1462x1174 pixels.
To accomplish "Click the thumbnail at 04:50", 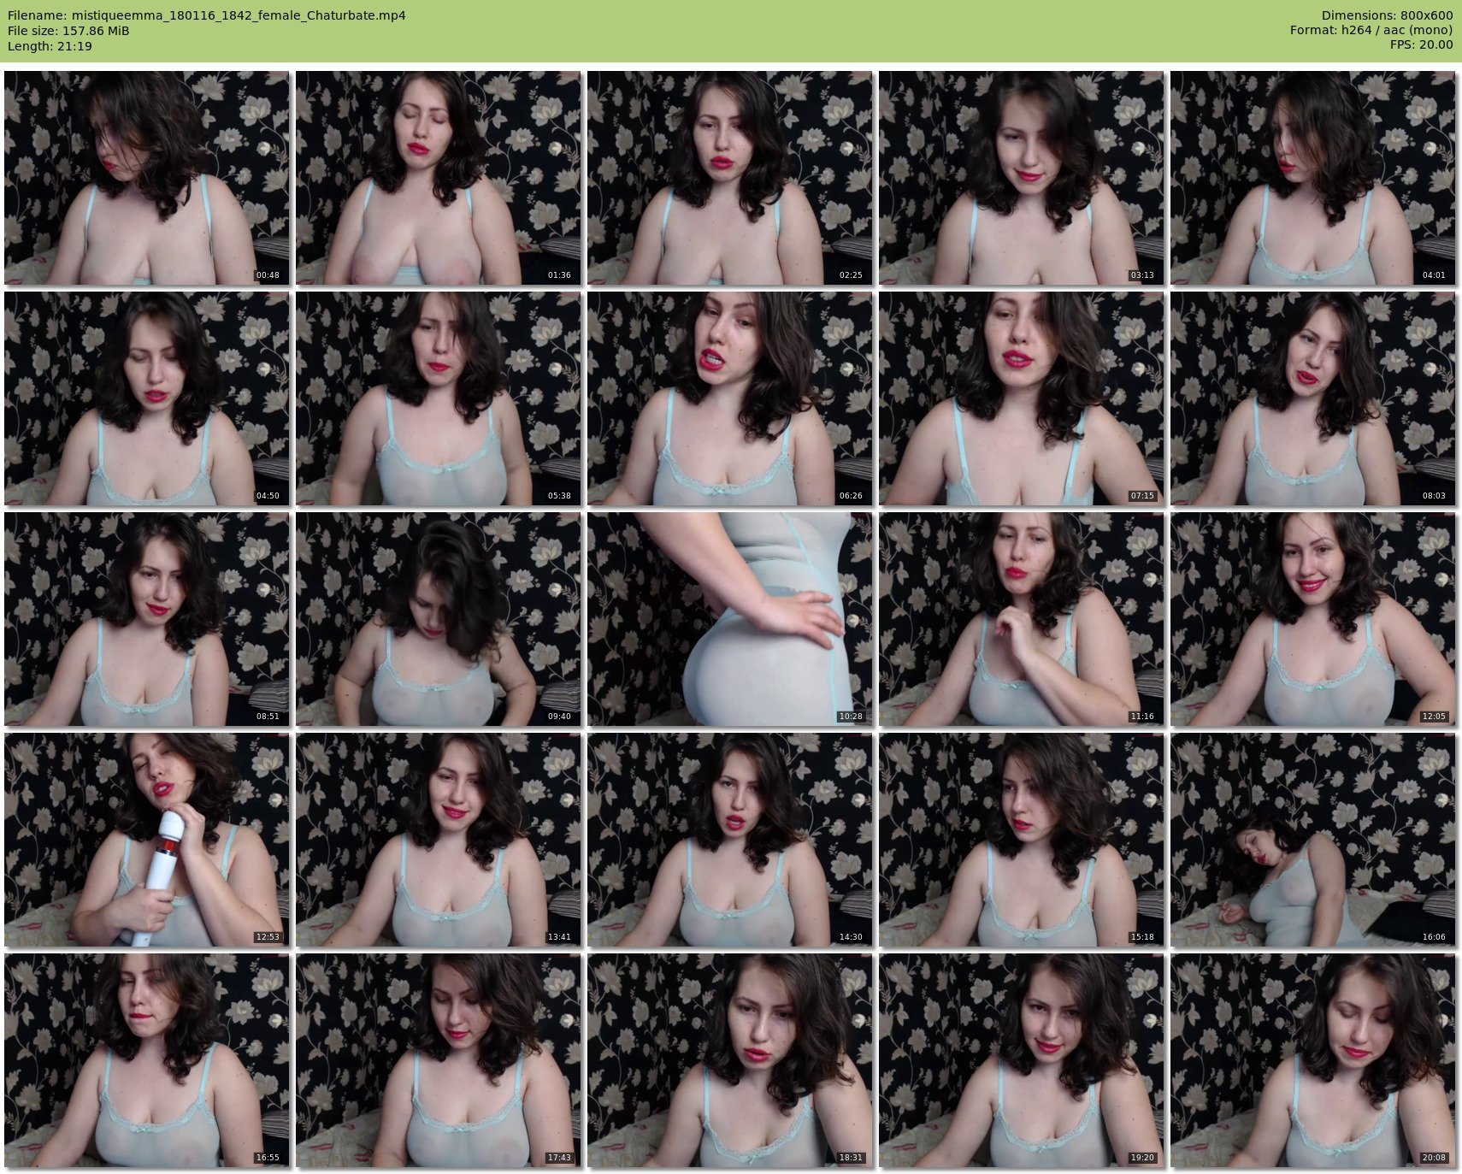I will [147, 398].
